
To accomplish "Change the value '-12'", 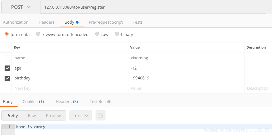I will (186, 68).
